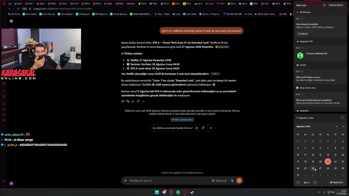Go to previous month with the up arrow
Screen dimensions: 349x196
pos(336,127)
